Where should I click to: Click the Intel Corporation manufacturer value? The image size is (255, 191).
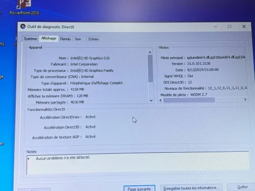coord(84,64)
